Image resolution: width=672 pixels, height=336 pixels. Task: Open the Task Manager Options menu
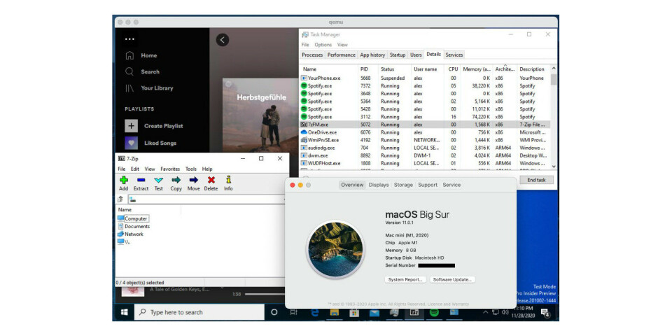(x=323, y=45)
